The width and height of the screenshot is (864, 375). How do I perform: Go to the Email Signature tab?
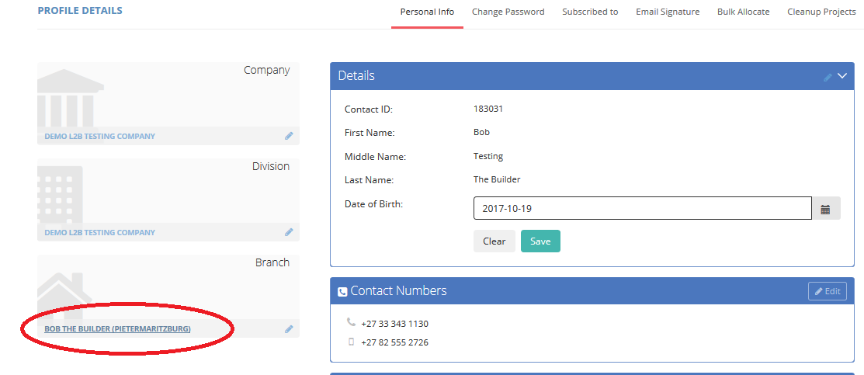click(668, 12)
